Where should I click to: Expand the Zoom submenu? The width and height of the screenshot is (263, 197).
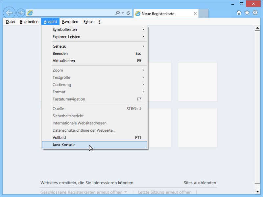click(x=94, y=70)
